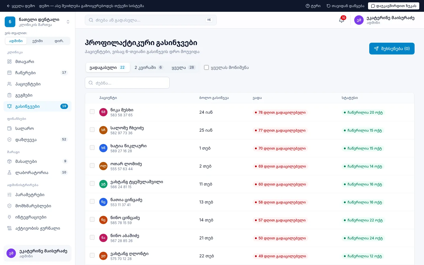Check the box for ნათია ცინცაძე
This screenshot has width=424, height=265.
[92, 201]
